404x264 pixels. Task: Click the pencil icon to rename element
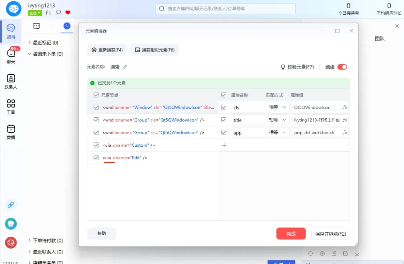125,67
